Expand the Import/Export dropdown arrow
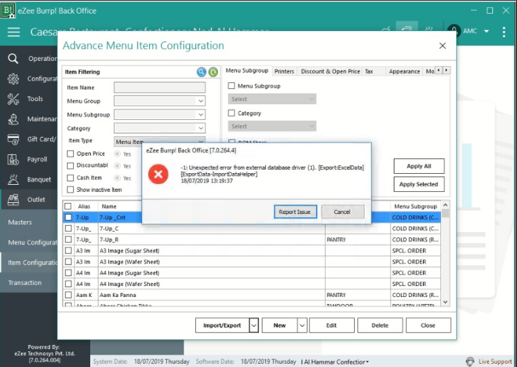517x367 pixels. point(254,326)
